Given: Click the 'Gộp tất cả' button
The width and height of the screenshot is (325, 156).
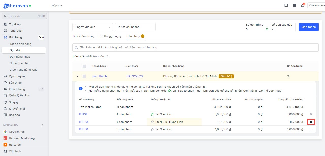Looking at the screenshot, I should tap(308, 27).
